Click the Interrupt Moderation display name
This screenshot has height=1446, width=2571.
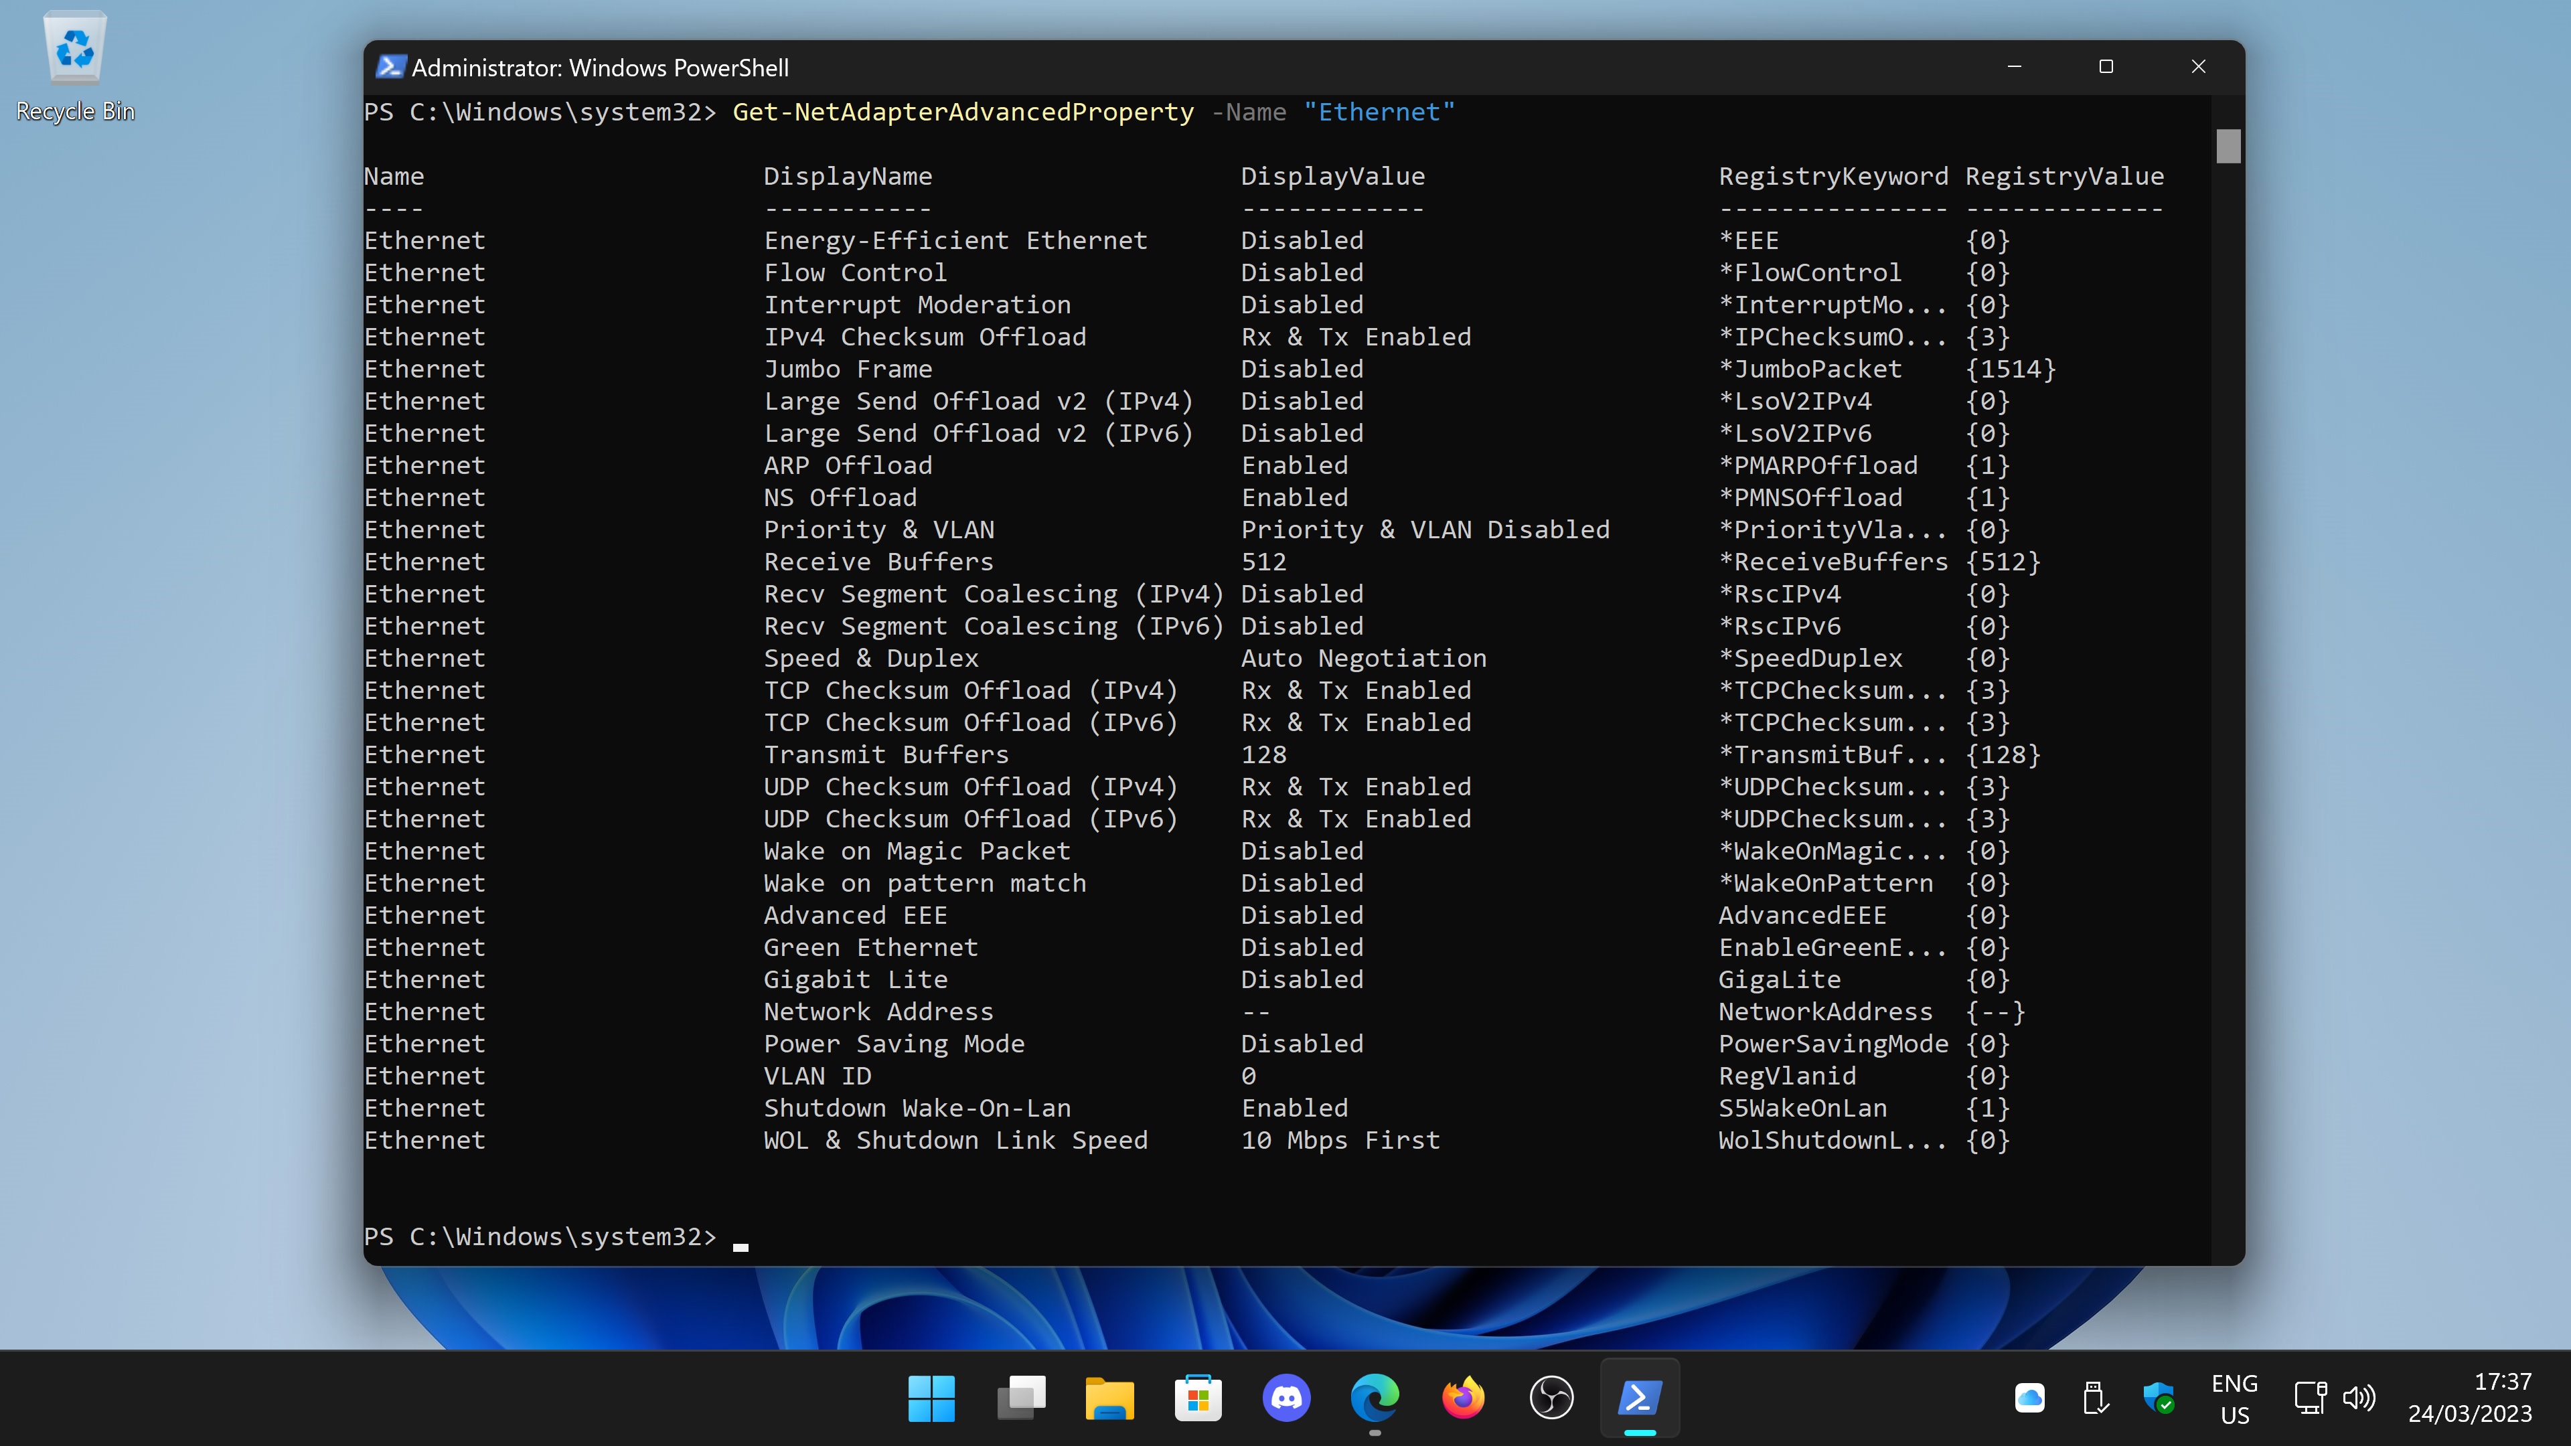click(x=917, y=305)
